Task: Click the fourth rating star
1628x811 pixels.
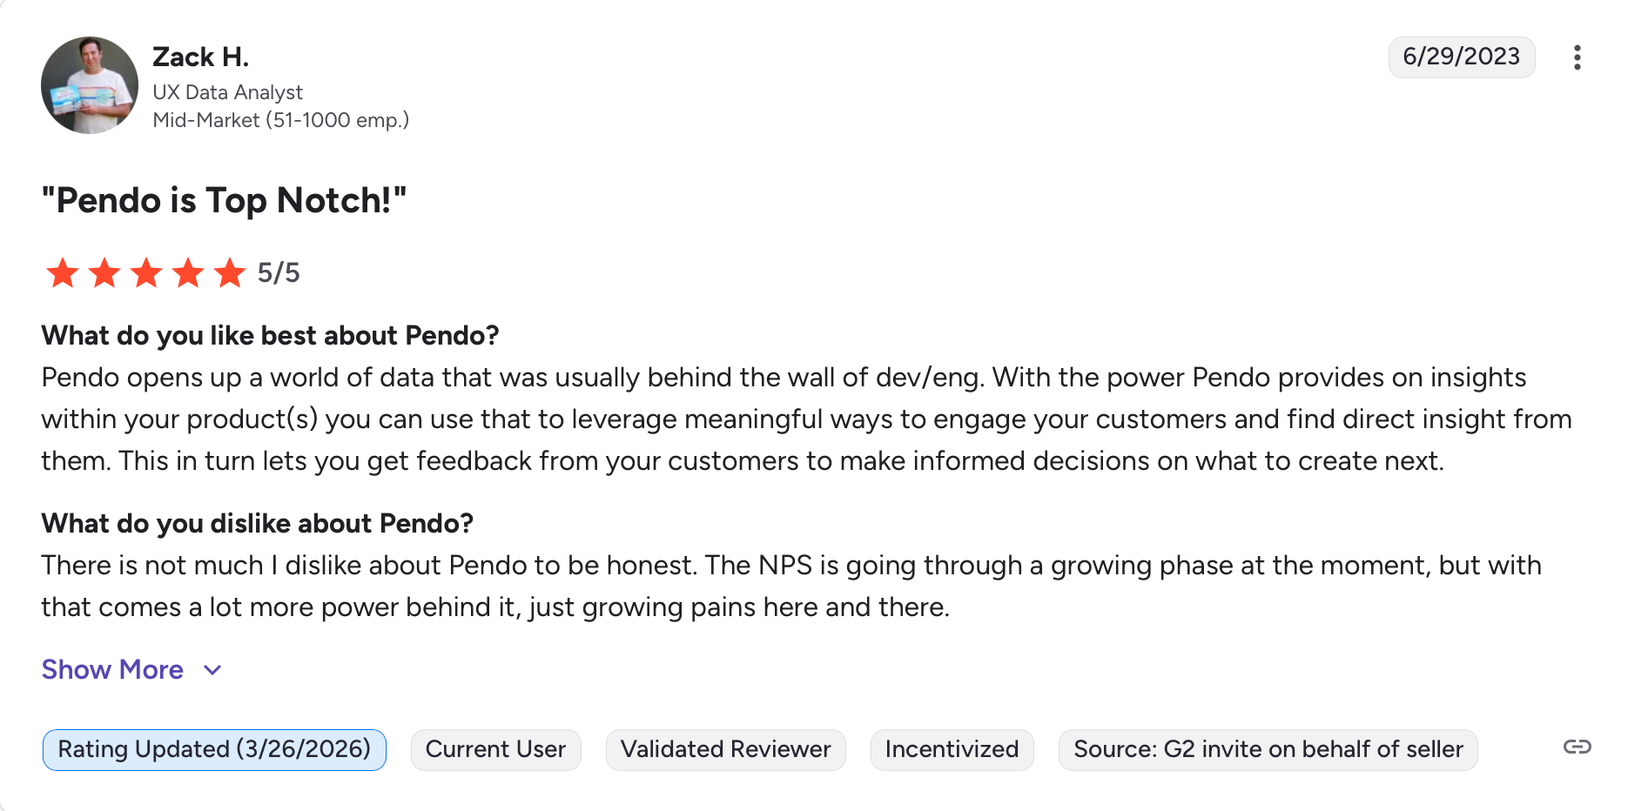Action: [x=188, y=273]
